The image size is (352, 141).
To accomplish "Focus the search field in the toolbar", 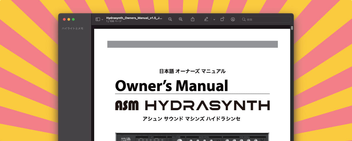I will point(265,19).
